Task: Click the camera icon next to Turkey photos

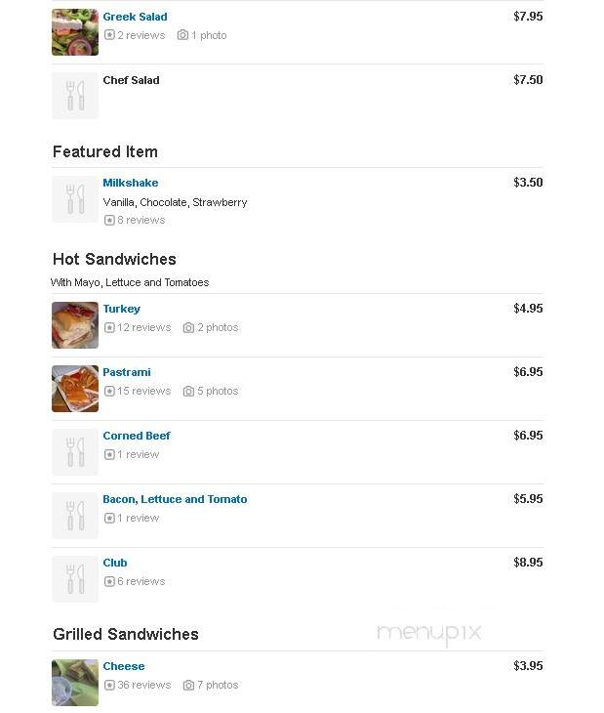Action: pos(188,328)
